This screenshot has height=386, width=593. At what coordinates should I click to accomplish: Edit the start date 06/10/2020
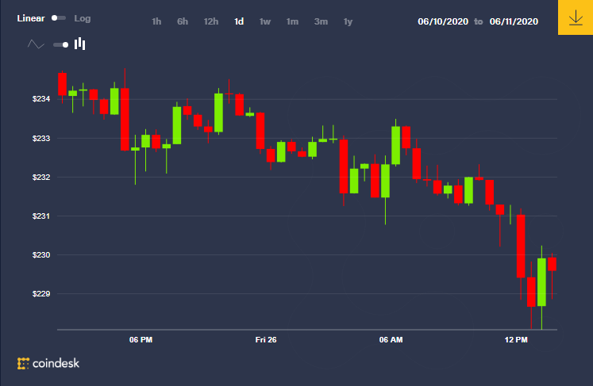pos(443,21)
